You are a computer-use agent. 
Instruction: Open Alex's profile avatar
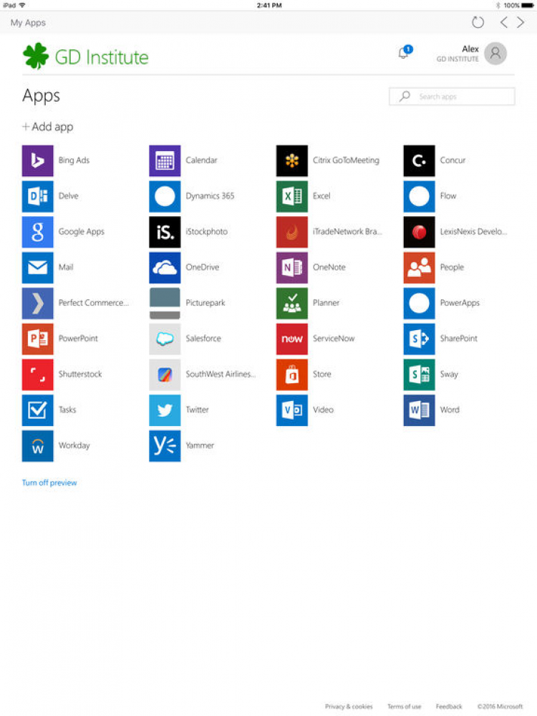tap(495, 54)
